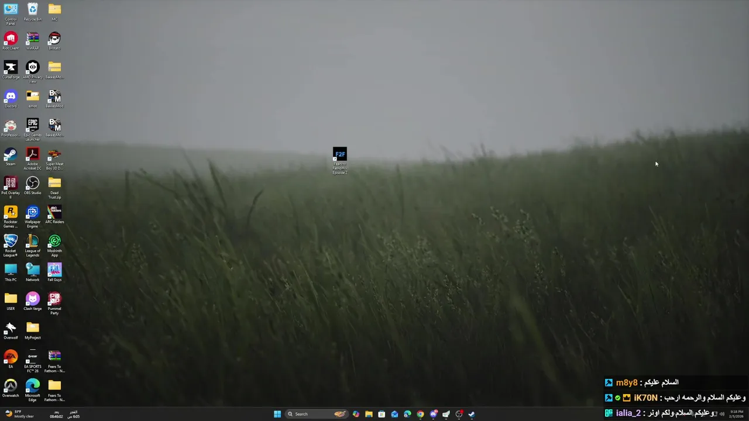Open This PC icon
This screenshot has height=421, width=749.
(x=11, y=272)
